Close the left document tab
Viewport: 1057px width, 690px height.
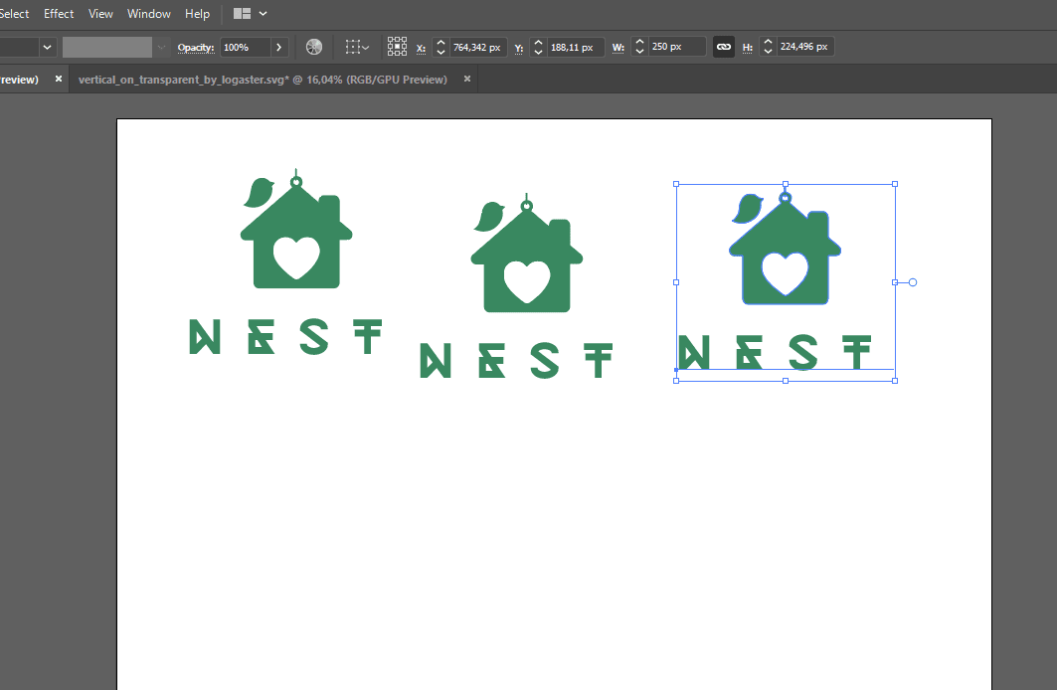pyautogui.click(x=59, y=79)
